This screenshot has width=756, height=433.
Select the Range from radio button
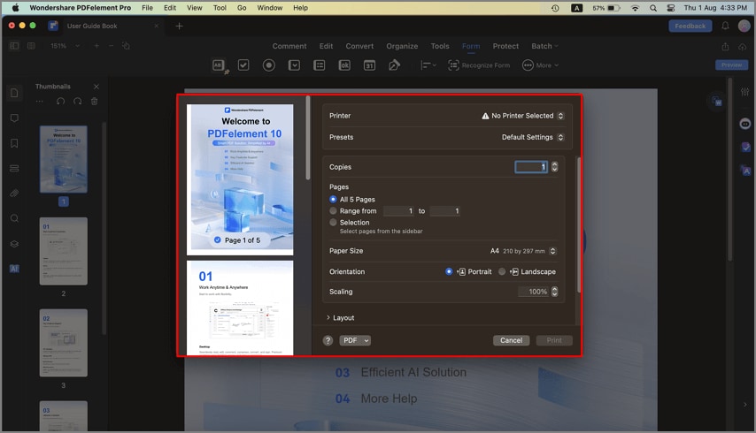point(333,210)
